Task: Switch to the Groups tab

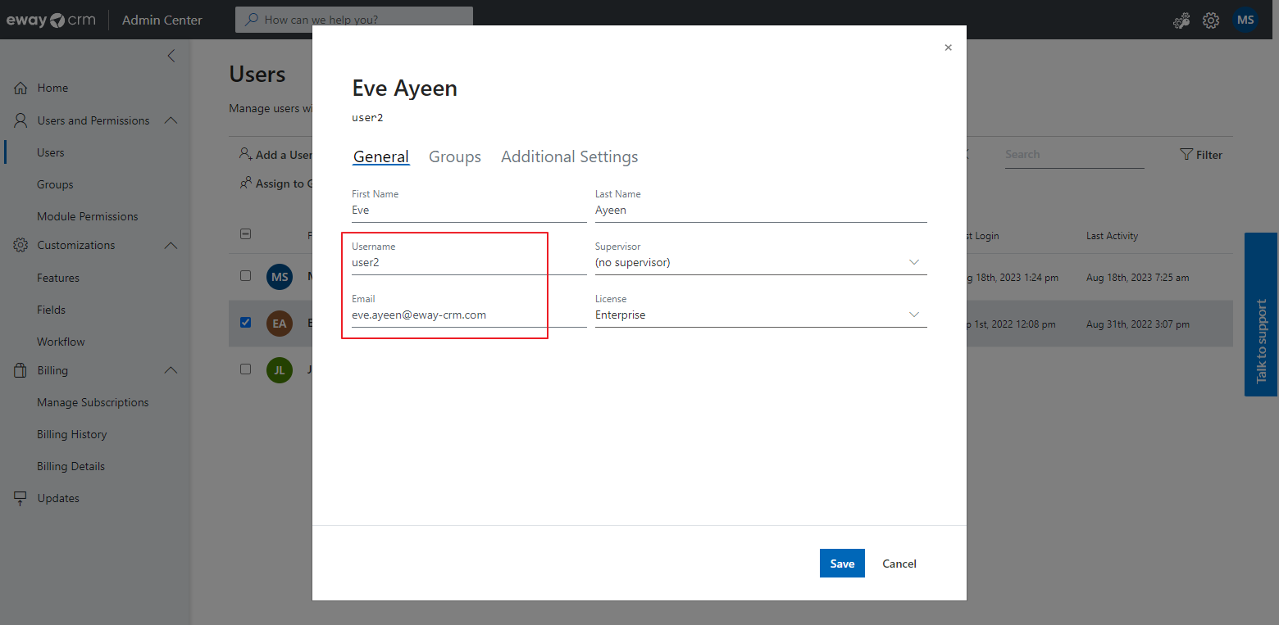Action: (455, 156)
